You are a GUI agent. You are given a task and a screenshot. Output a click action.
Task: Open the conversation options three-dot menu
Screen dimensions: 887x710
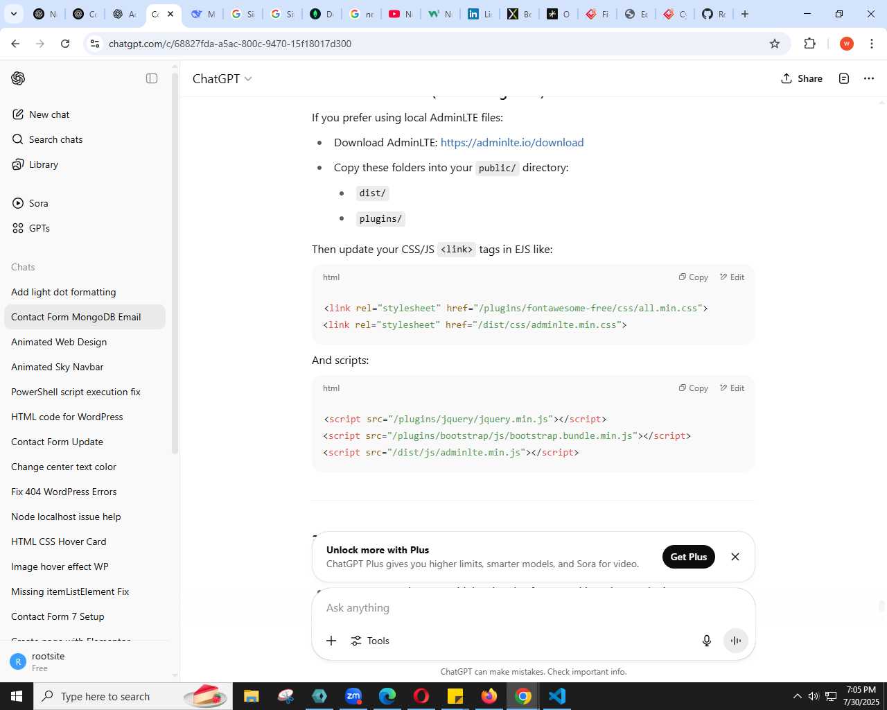869,78
